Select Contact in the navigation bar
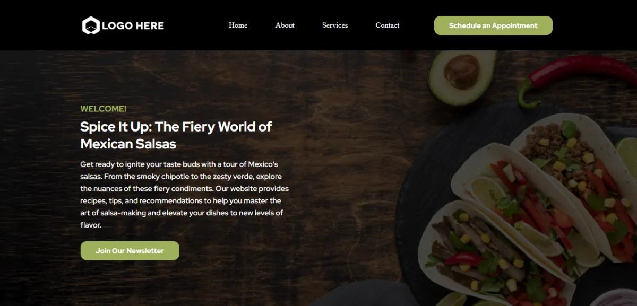The image size is (637, 306). [x=388, y=25]
